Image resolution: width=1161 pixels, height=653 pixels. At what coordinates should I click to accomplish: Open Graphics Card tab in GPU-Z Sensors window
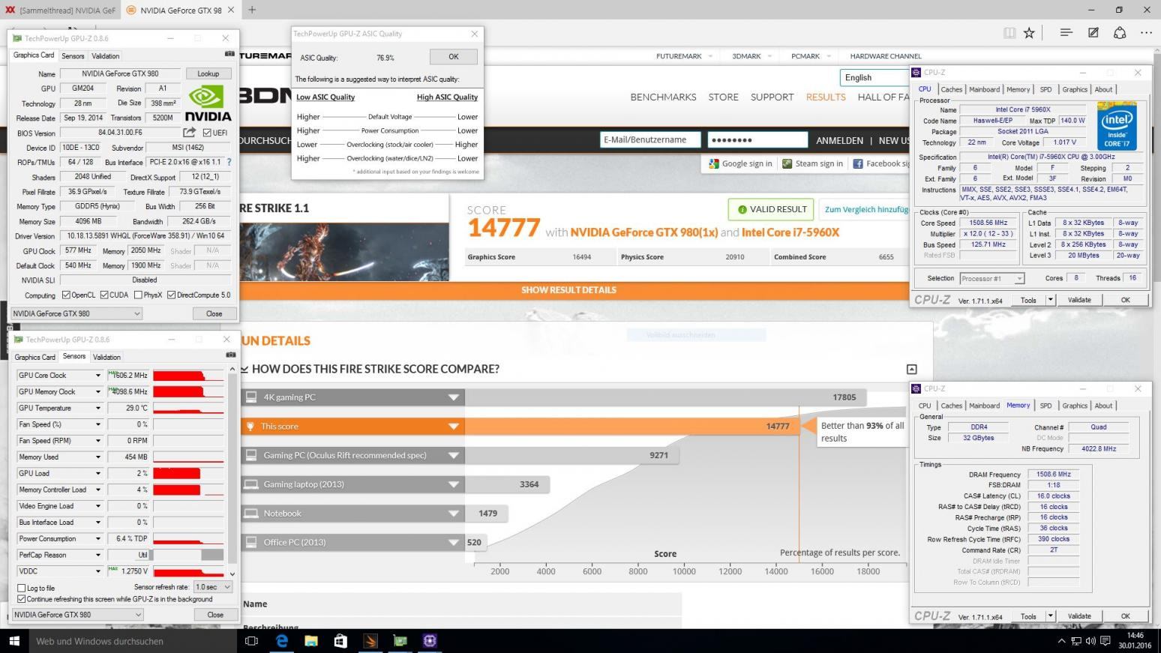click(x=35, y=357)
